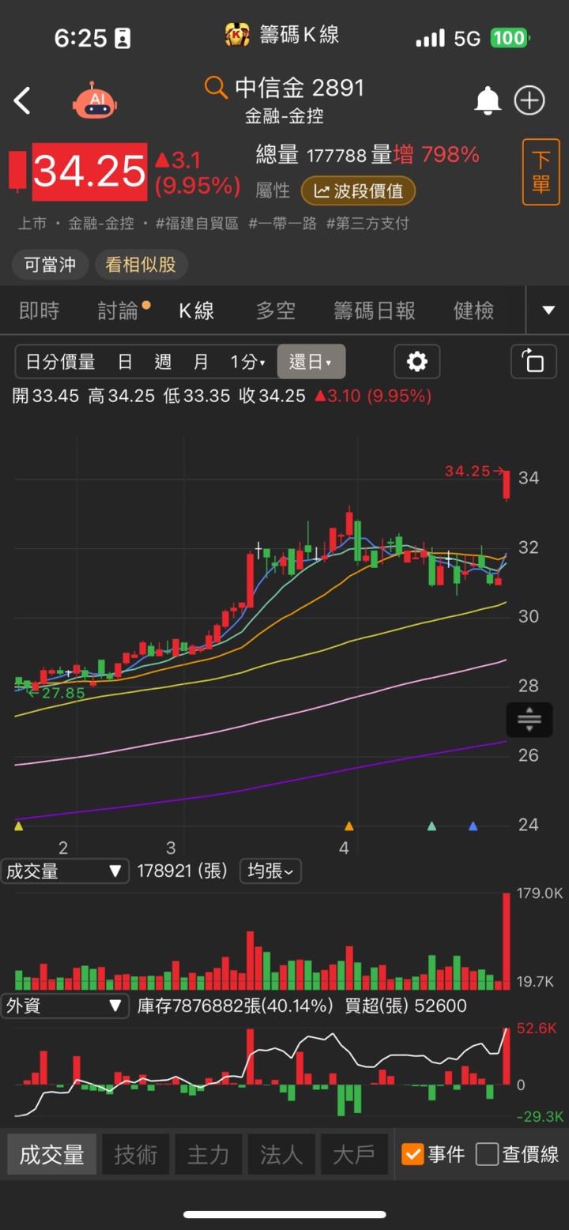
Task: Open 1分 minute interval dropdown
Action: coord(247,362)
